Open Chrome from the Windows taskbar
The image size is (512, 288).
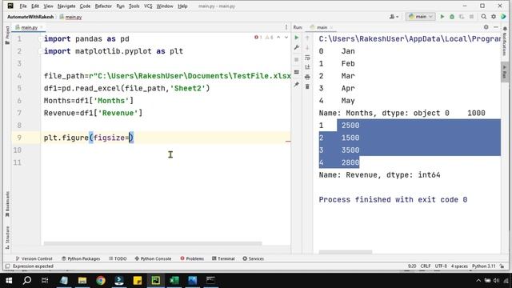pos(101,280)
